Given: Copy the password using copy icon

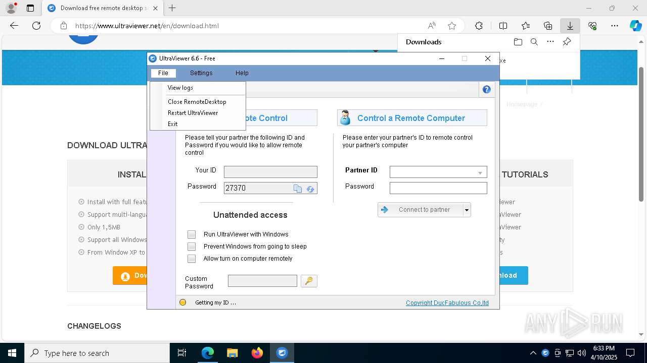Looking at the screenshot, I should click(298, 189).
